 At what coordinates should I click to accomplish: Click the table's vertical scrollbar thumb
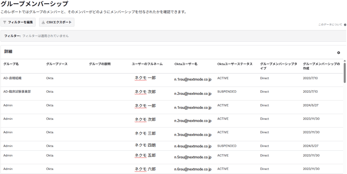345,73
